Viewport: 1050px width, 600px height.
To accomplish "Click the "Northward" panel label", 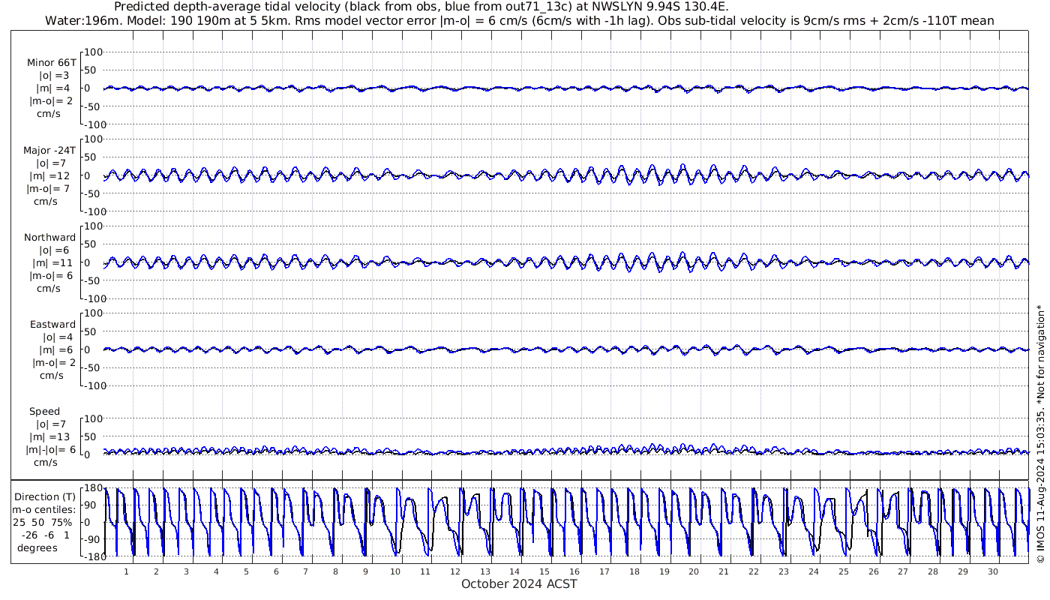I will click(x=50, y=237).
